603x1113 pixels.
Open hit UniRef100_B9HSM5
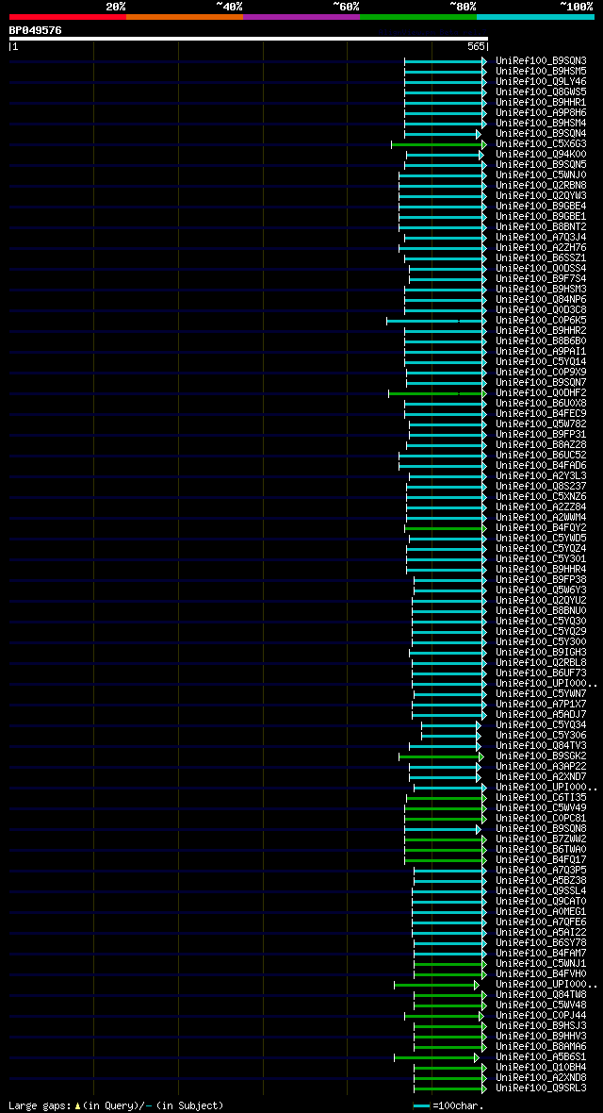click(541, 72)
